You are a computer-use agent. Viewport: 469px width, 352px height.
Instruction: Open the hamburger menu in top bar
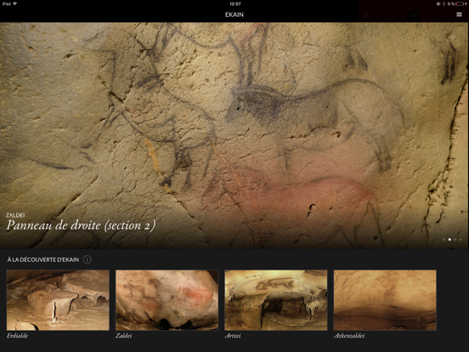[459, 14]
